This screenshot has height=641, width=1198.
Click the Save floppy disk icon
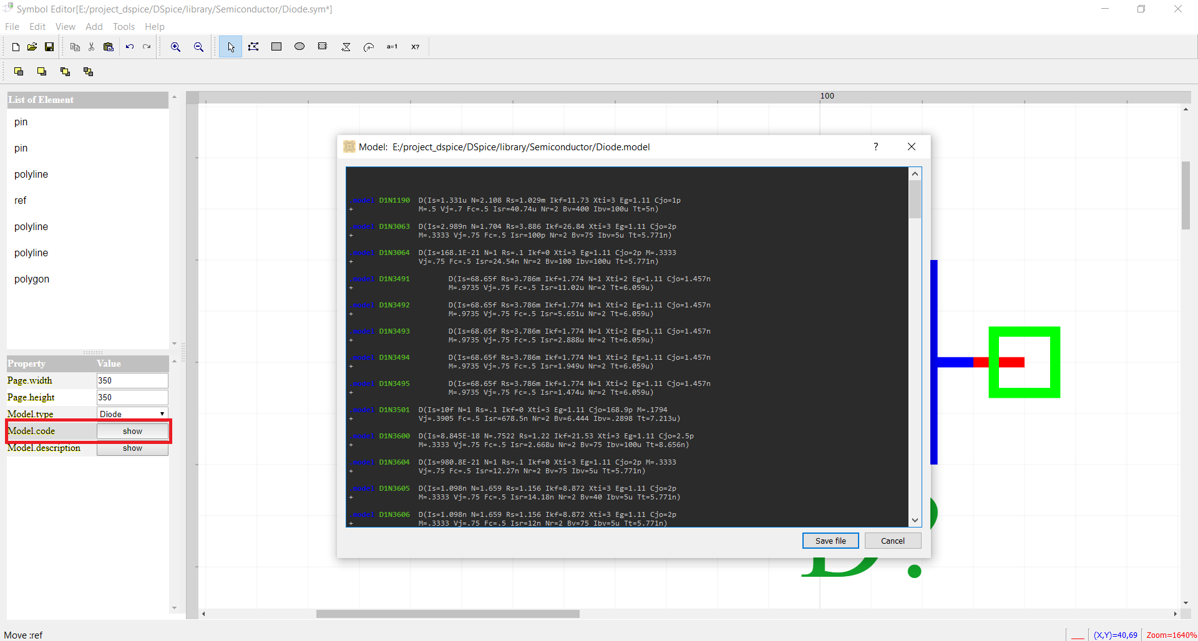coord(49,47)
